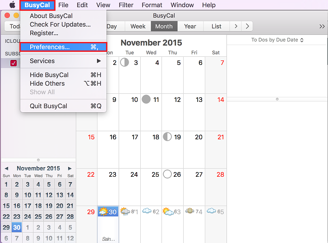Click the sunny weather icon on November 30
Viewport: 328px width, 243px height.
coord(103,211)
